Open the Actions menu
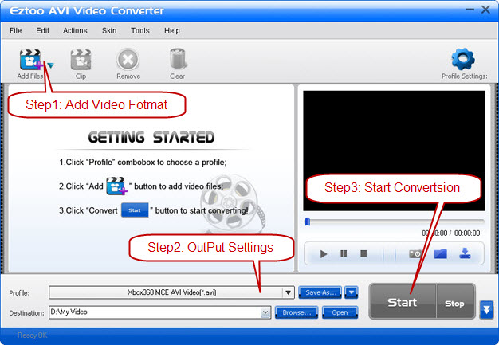This screenshot has width=499, height=345. tap(75, 30)
